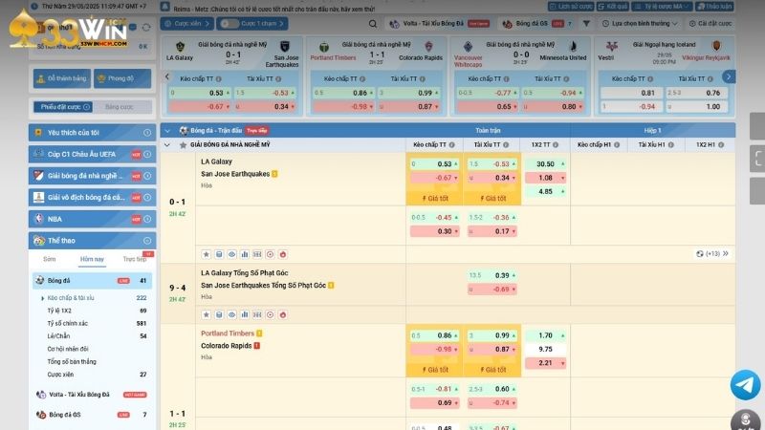Open bar chart stats in corner kicks row
This screenshot has width=765, height=430.
pyautogui.click(x=245, y=314)
